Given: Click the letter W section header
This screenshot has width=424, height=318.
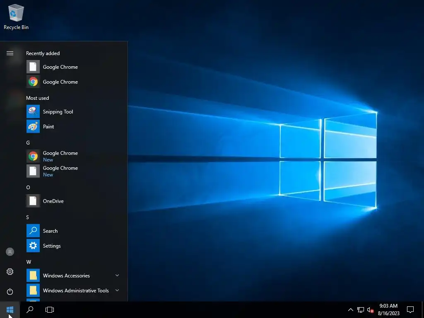Looking at the screenshot, I should pos(29,262).
